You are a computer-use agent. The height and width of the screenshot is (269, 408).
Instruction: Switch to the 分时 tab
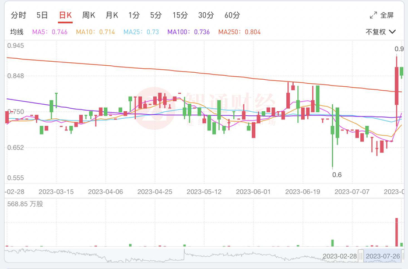click(19, 15)
